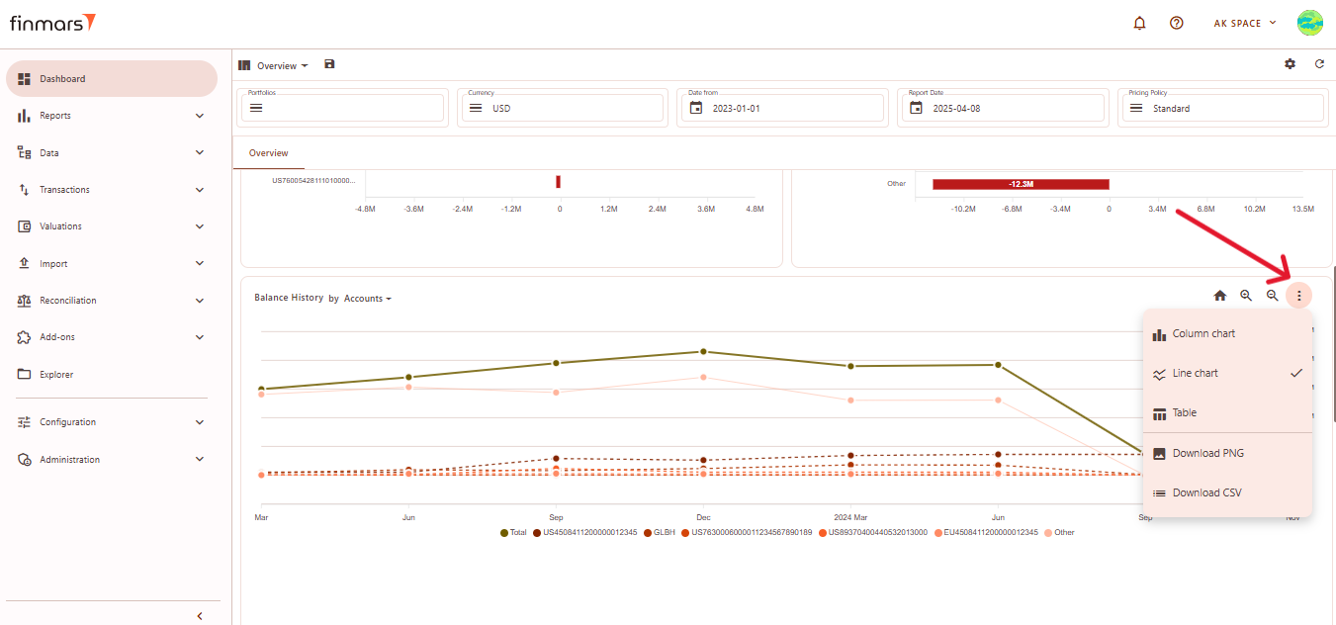Click the Date from input field
Viewport: 1336px width, 625px height.
tap(780, 109)
